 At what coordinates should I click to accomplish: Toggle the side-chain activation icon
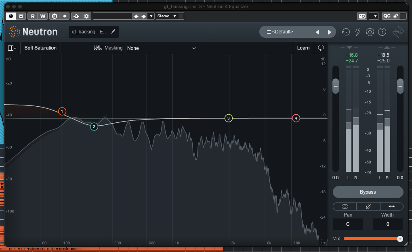coord(76,16)
